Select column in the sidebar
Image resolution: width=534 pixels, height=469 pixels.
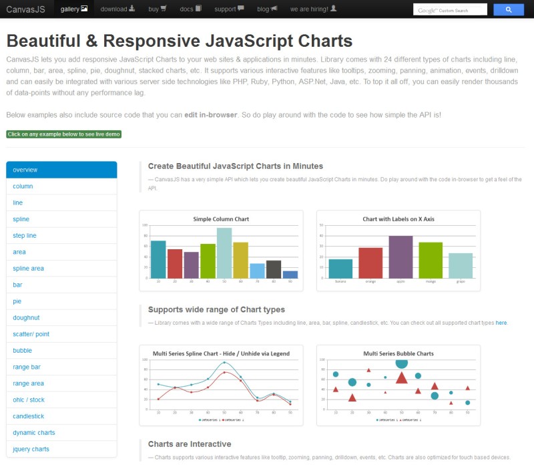[61, 186]
